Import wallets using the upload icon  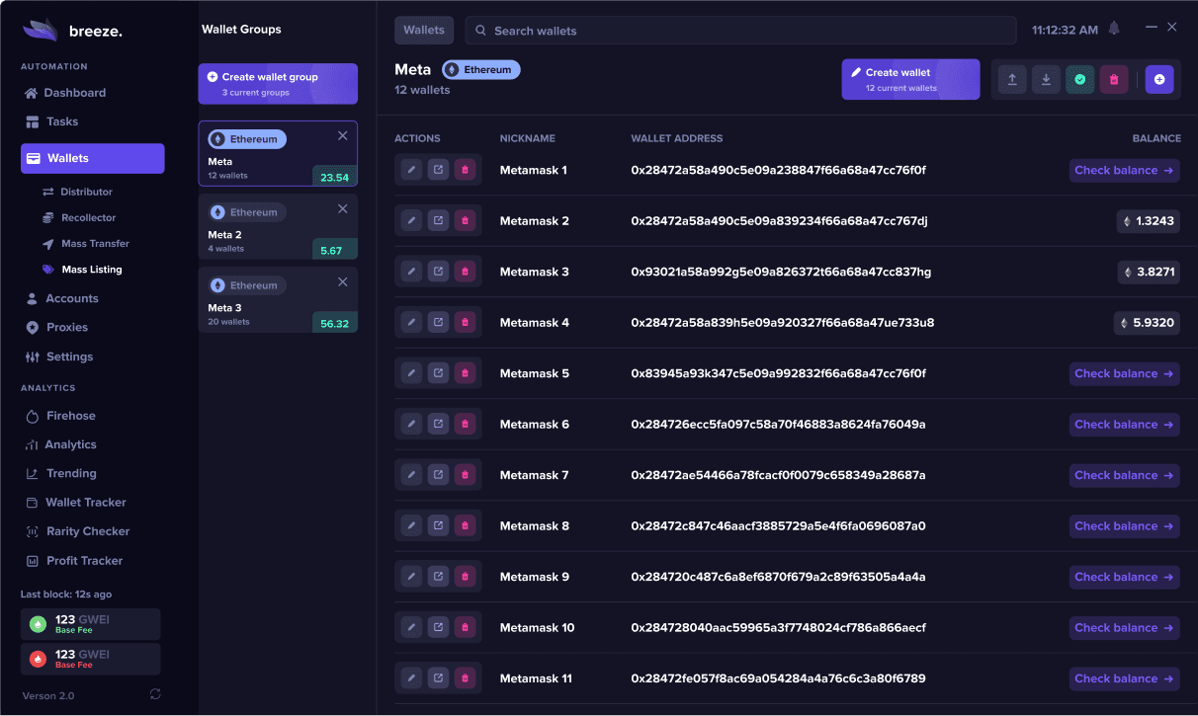point(1011,79)
